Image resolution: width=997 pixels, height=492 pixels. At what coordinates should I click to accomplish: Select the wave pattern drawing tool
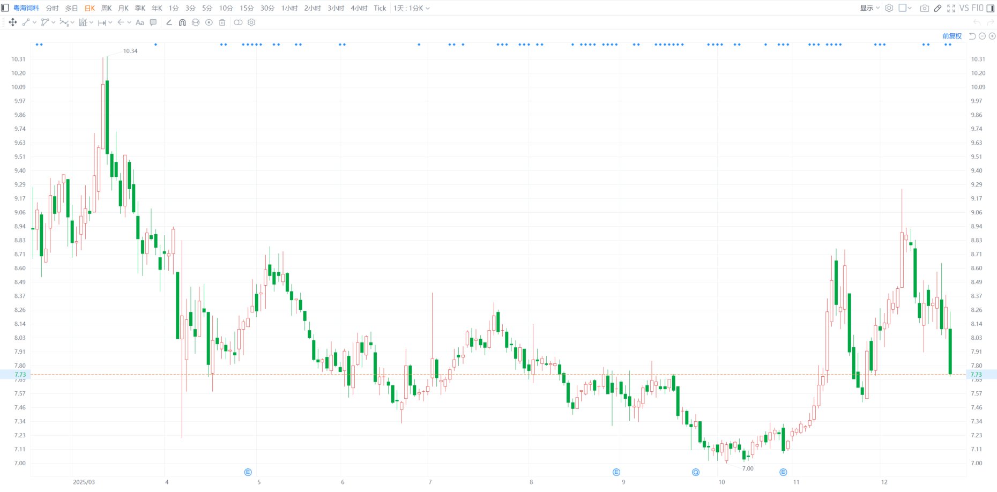pyautogui.click(x=64, y=23)
